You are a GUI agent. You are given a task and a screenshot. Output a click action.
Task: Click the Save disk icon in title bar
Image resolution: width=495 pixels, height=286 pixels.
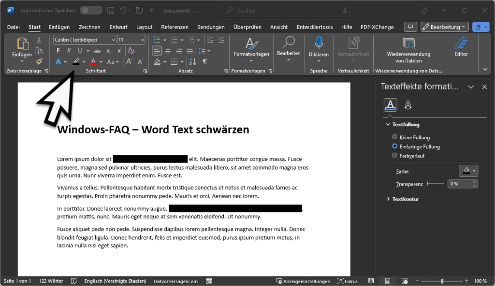tap(111, 11)
